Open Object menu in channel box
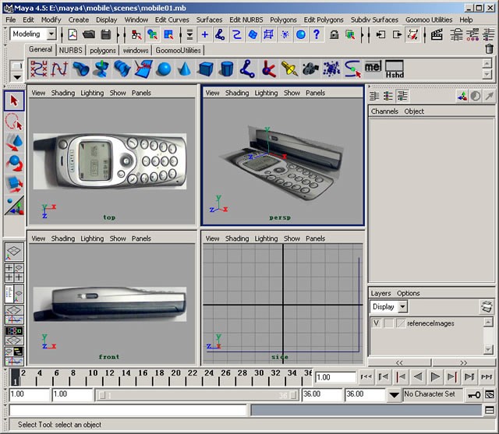This screenshot has height=434, width=499. [414, 111]
